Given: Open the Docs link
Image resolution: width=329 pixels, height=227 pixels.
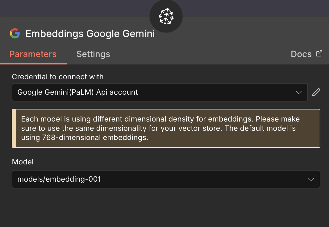Looking at the screenshot, I should [x=302, y=54].
